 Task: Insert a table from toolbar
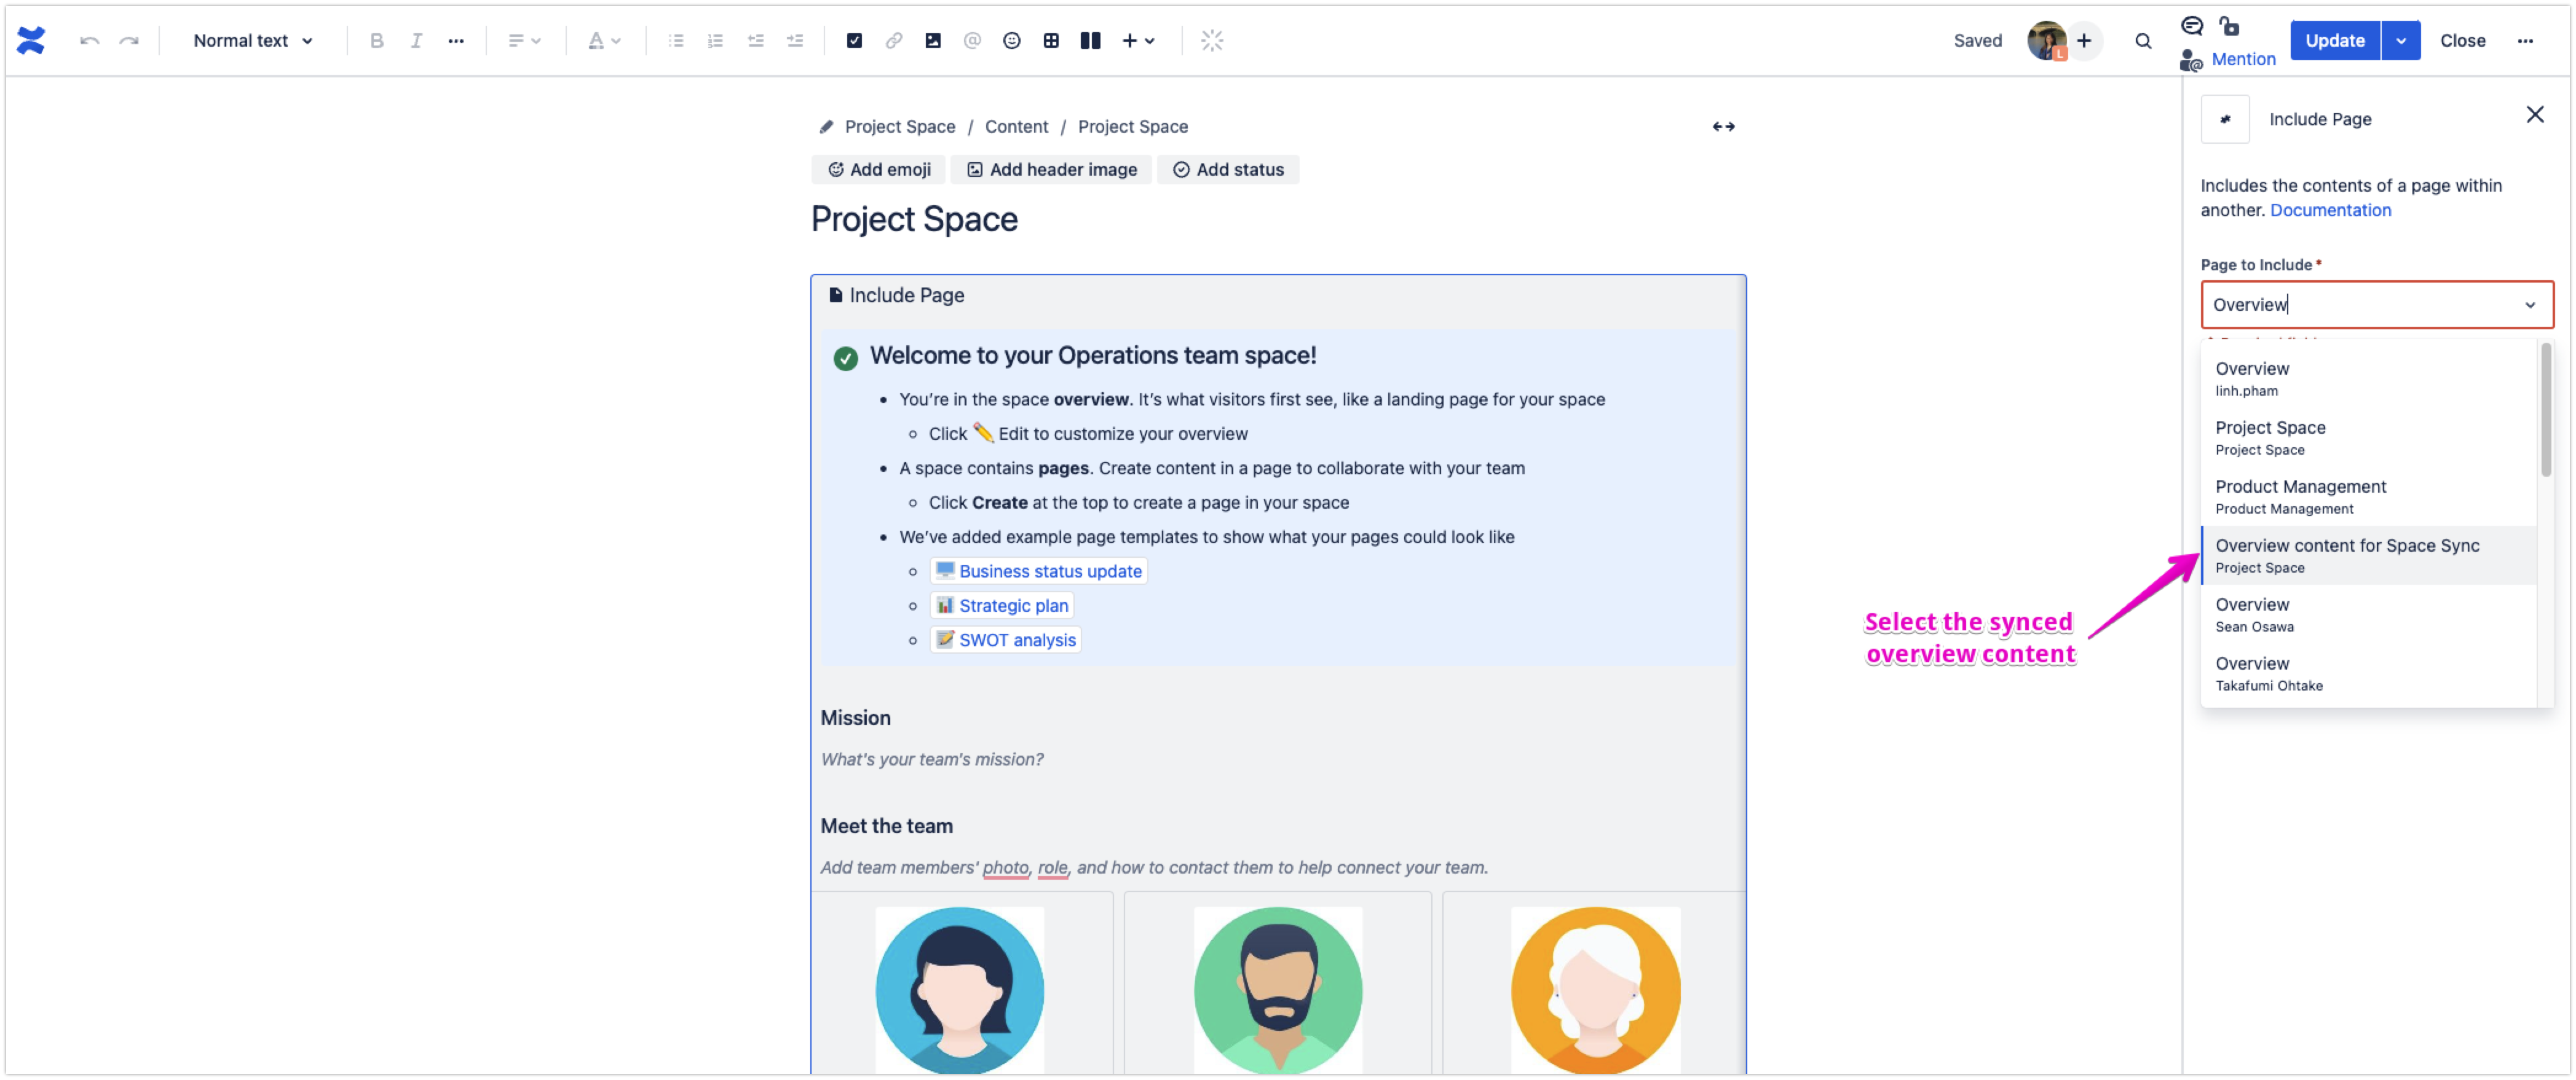coord(1051,41)
